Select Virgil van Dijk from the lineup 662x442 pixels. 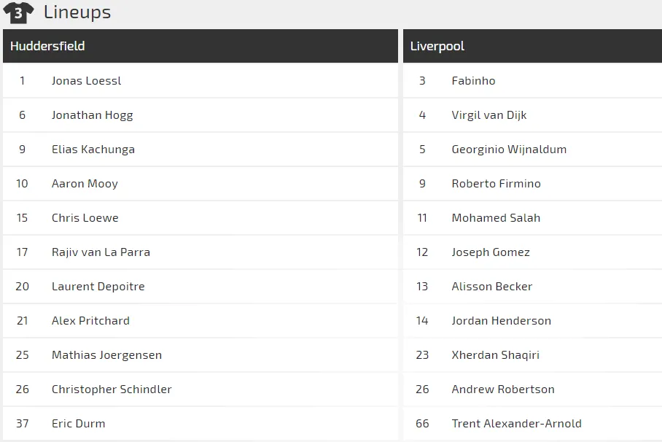(488, 115)
